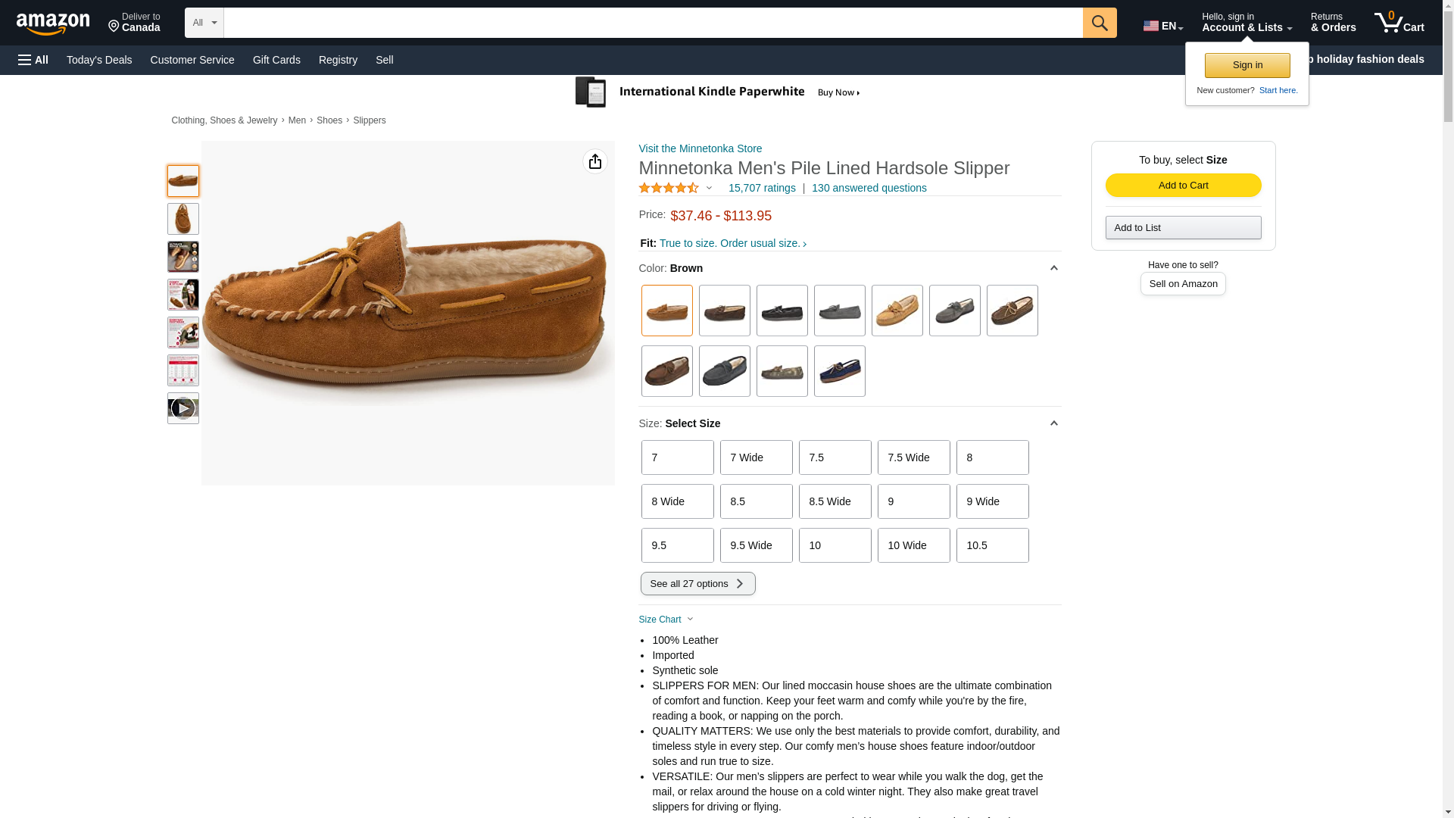1454x818 pixels.
Task: Choose size 9 option
Action: point(913,501)
